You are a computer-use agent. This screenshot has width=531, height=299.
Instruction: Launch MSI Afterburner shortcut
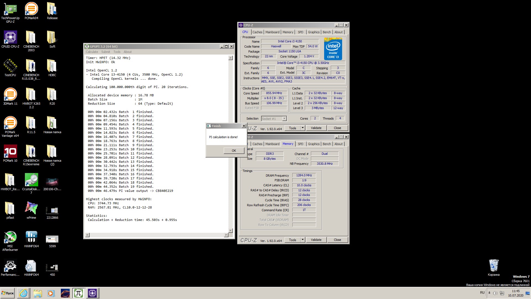[x=10, y=240]
